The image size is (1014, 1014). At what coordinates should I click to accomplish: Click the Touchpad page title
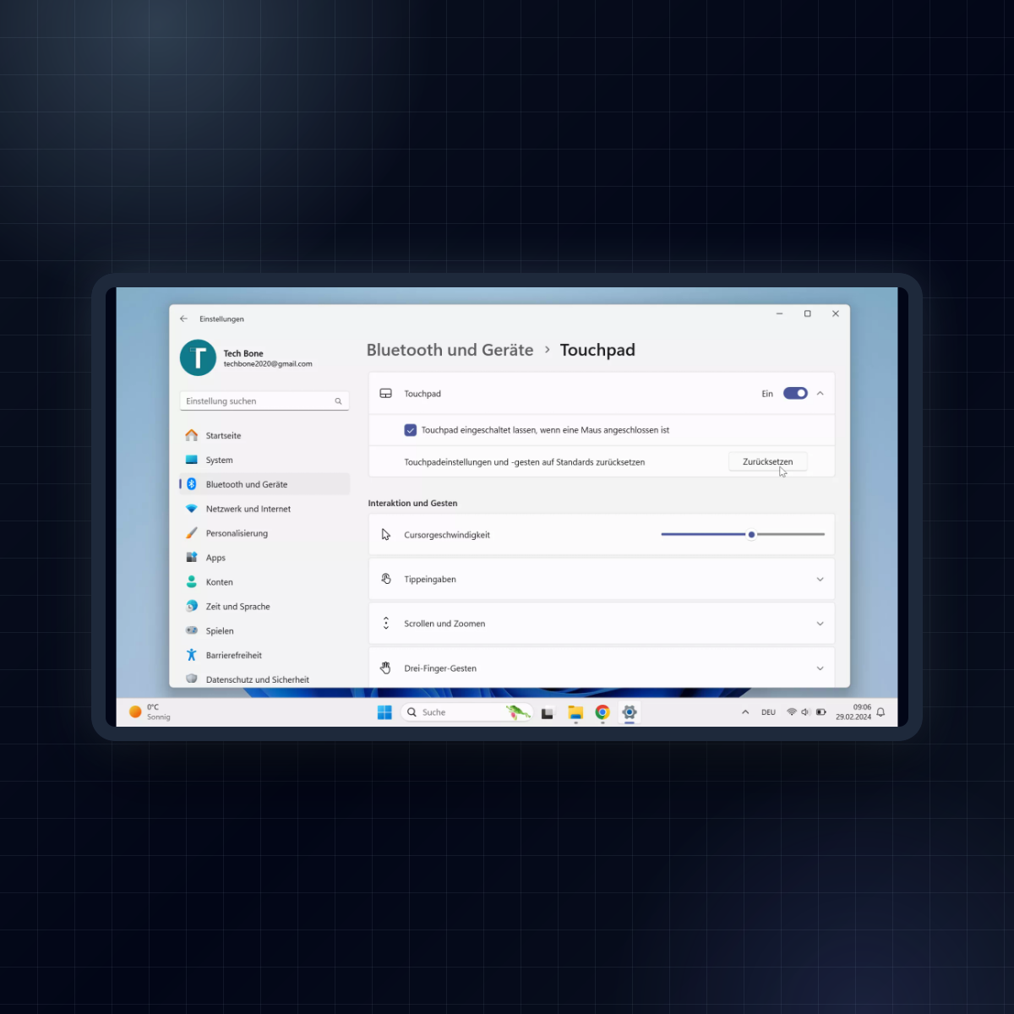(x=597, y=350)
